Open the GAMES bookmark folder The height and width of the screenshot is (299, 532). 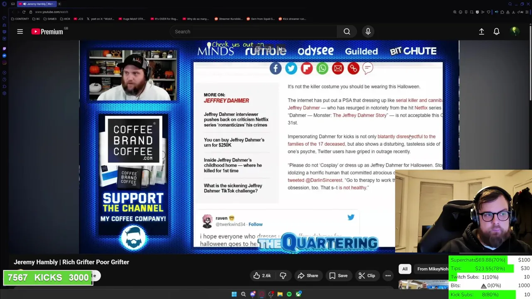[x=50, y=19]
